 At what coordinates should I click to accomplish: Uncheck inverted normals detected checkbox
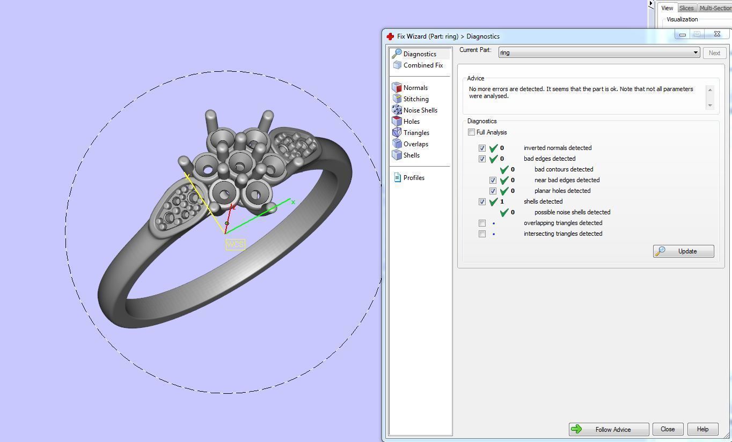tap(482, 148)
